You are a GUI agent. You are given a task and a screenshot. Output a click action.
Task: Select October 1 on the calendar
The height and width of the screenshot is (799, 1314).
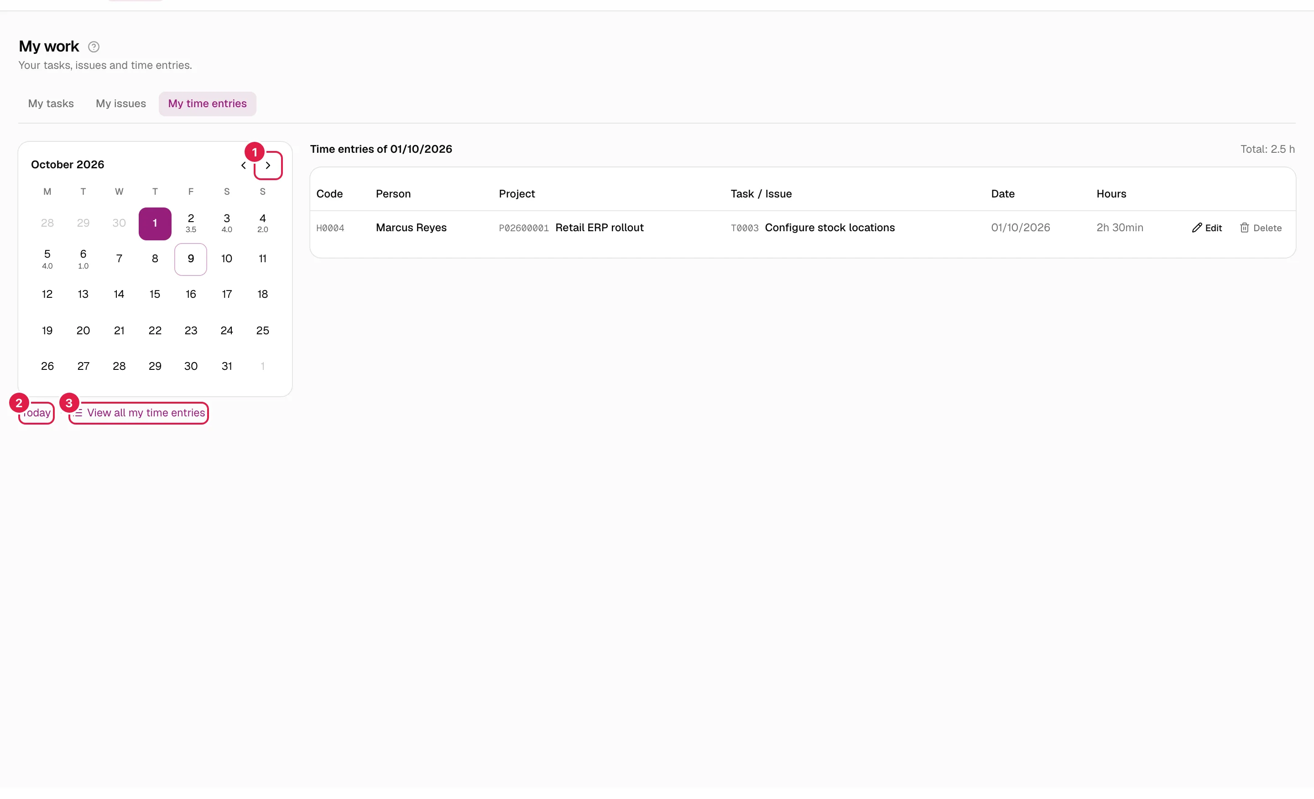point(155,223)
